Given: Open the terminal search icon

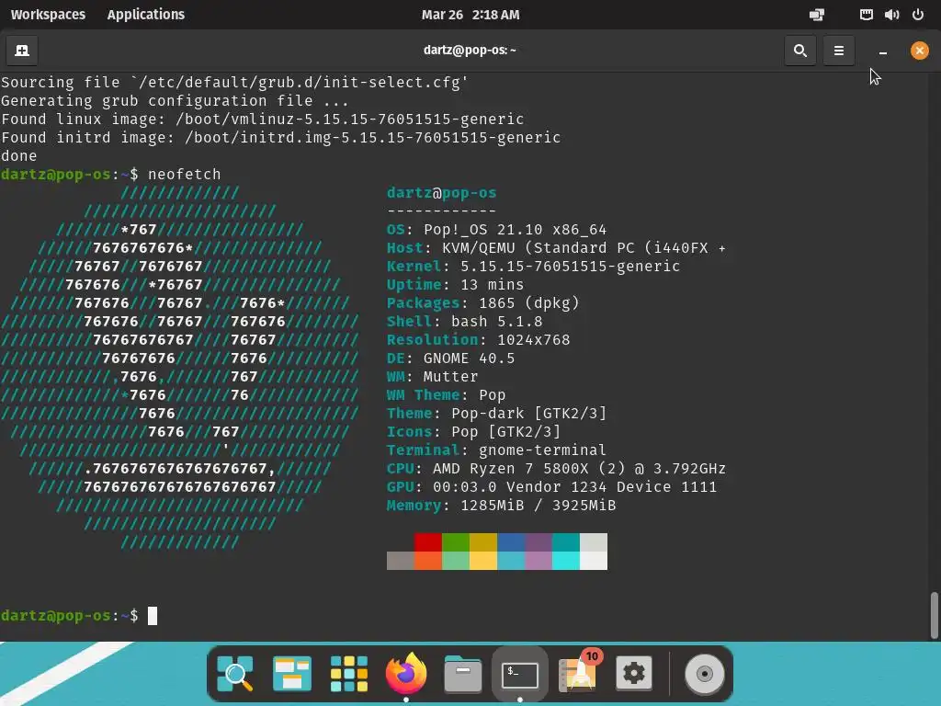Looking at the screenshot, I should tap(800, 51).
